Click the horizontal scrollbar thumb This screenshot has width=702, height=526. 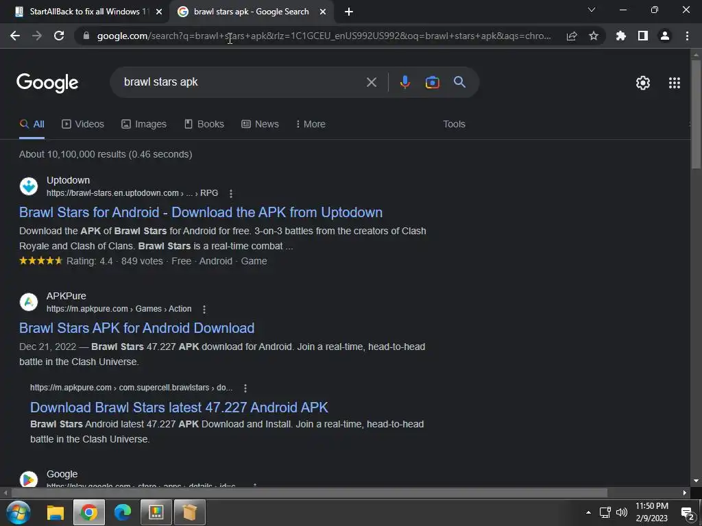(309, 493)
